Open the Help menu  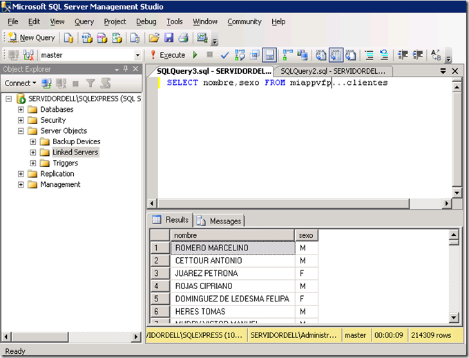pyautogui.click(x=278, y=22)
